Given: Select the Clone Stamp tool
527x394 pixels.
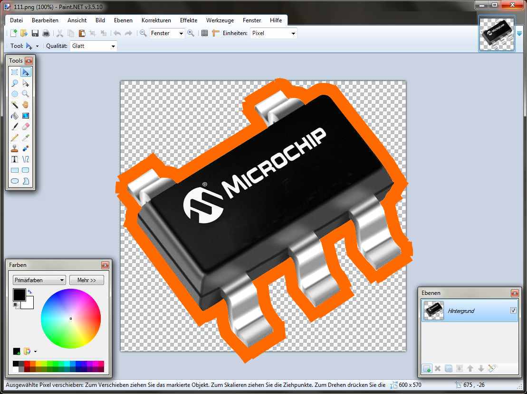Looking at the screenshot, I should click(x=14, y=148).
